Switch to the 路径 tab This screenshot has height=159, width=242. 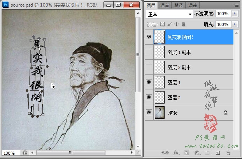(179, 5)
